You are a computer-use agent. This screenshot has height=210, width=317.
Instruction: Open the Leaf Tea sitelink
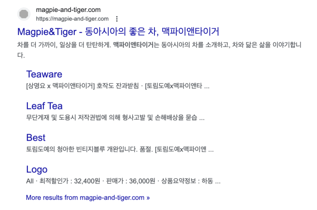[x=44, y=106]
